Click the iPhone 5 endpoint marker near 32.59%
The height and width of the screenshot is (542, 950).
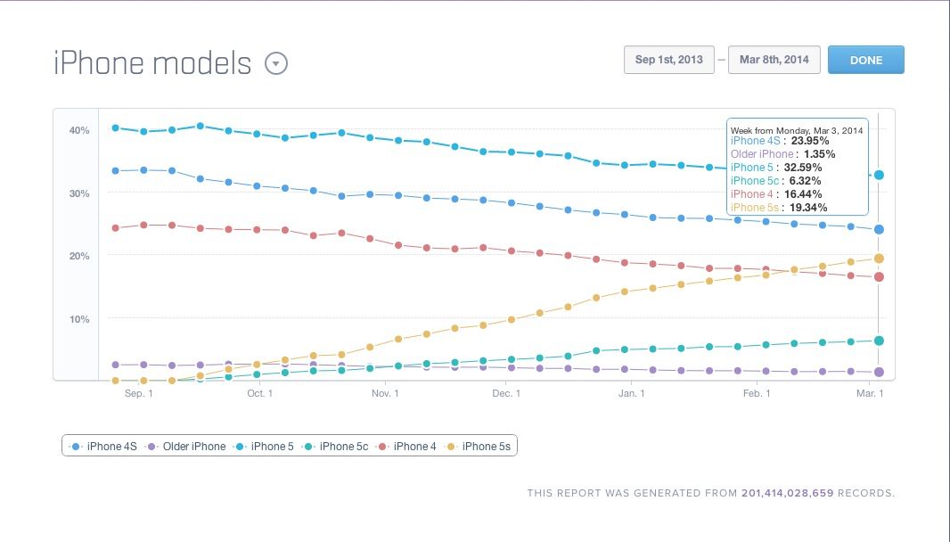click(879, 175)
